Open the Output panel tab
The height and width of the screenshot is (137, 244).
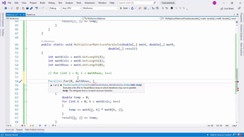(x=19, y=130)
